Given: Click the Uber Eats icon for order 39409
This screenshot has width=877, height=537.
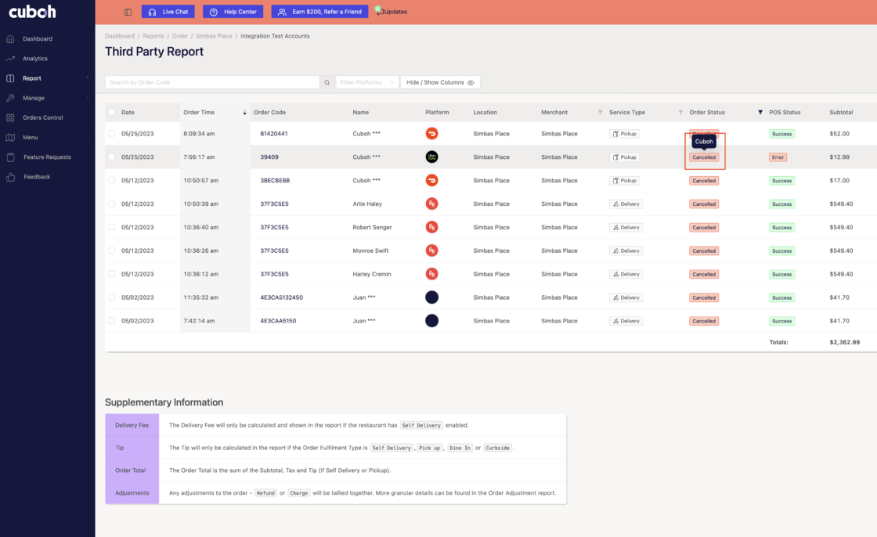Looking at the screenshot, I should [x=431, y=157].
